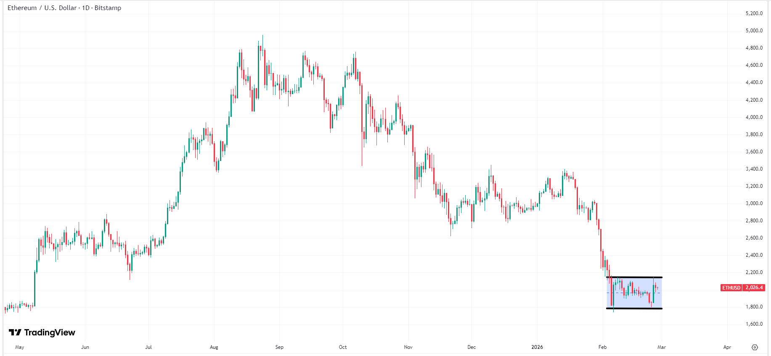The image size is (771, 356).
Task: Click the May marker on time axis
Action: 20,347
